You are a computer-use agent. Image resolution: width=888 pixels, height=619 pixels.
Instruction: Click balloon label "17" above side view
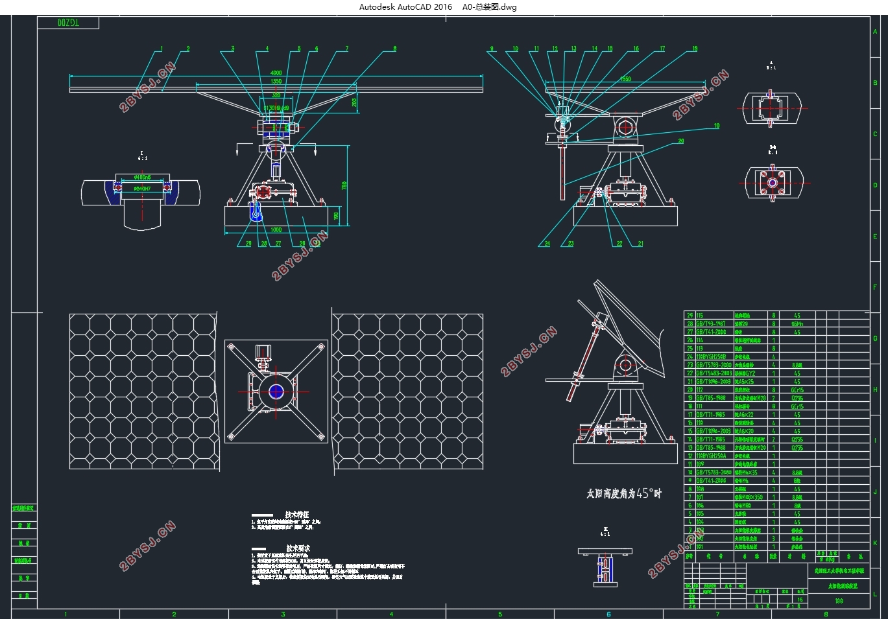[662, 49]
